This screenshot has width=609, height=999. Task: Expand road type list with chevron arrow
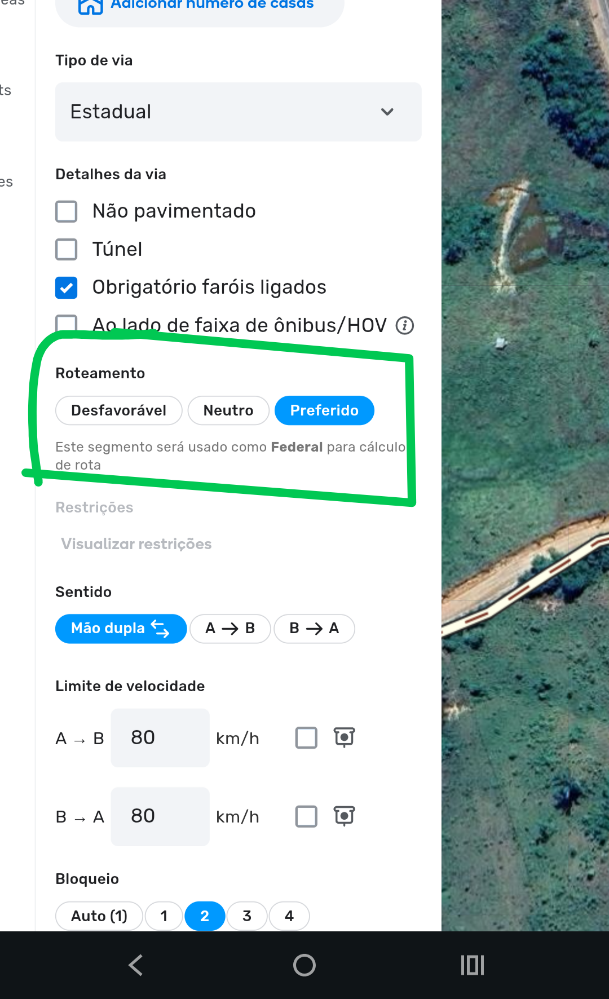387,112
